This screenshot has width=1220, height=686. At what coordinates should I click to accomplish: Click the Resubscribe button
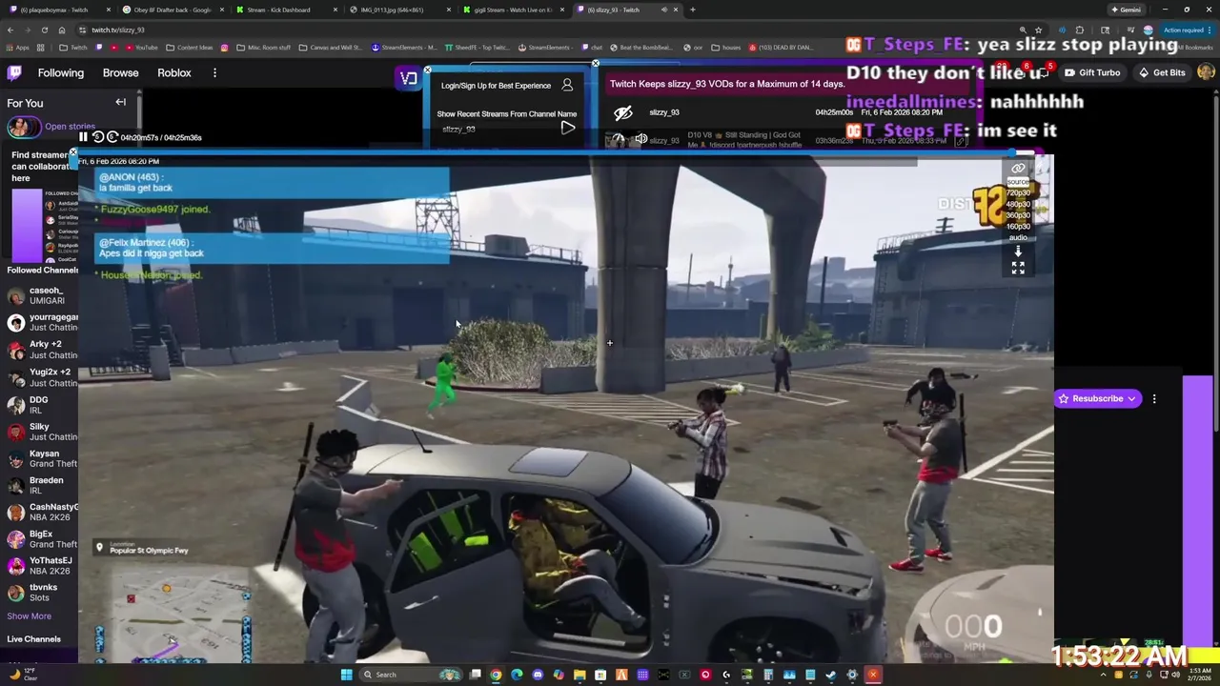(1097, 398)
